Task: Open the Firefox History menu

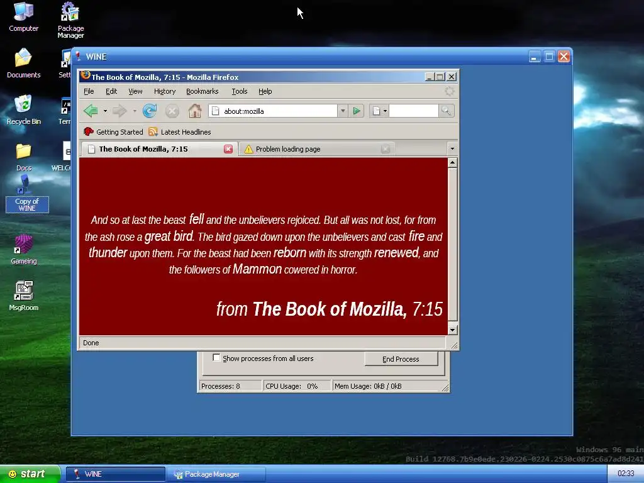Action: (x=165, y=91)
